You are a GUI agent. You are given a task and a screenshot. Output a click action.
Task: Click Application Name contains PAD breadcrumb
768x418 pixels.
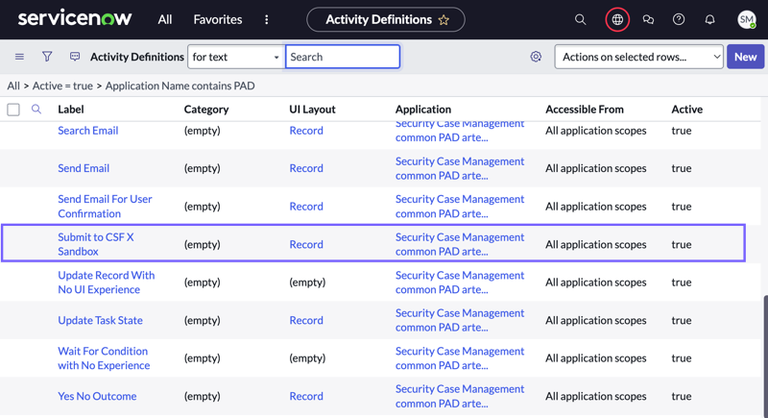coord(180,86)
